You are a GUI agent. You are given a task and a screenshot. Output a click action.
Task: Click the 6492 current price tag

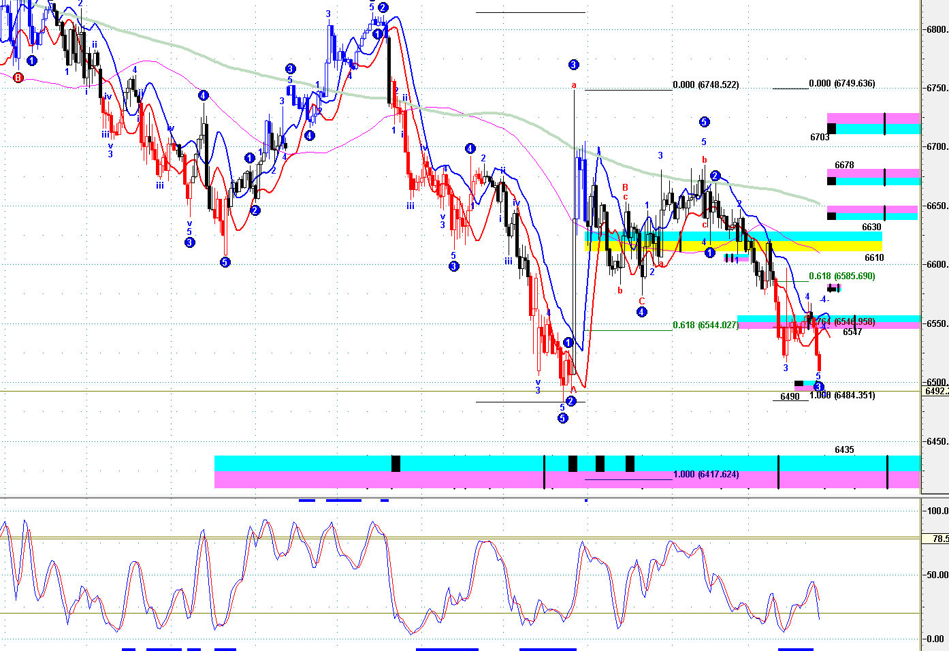coord(936,391)
